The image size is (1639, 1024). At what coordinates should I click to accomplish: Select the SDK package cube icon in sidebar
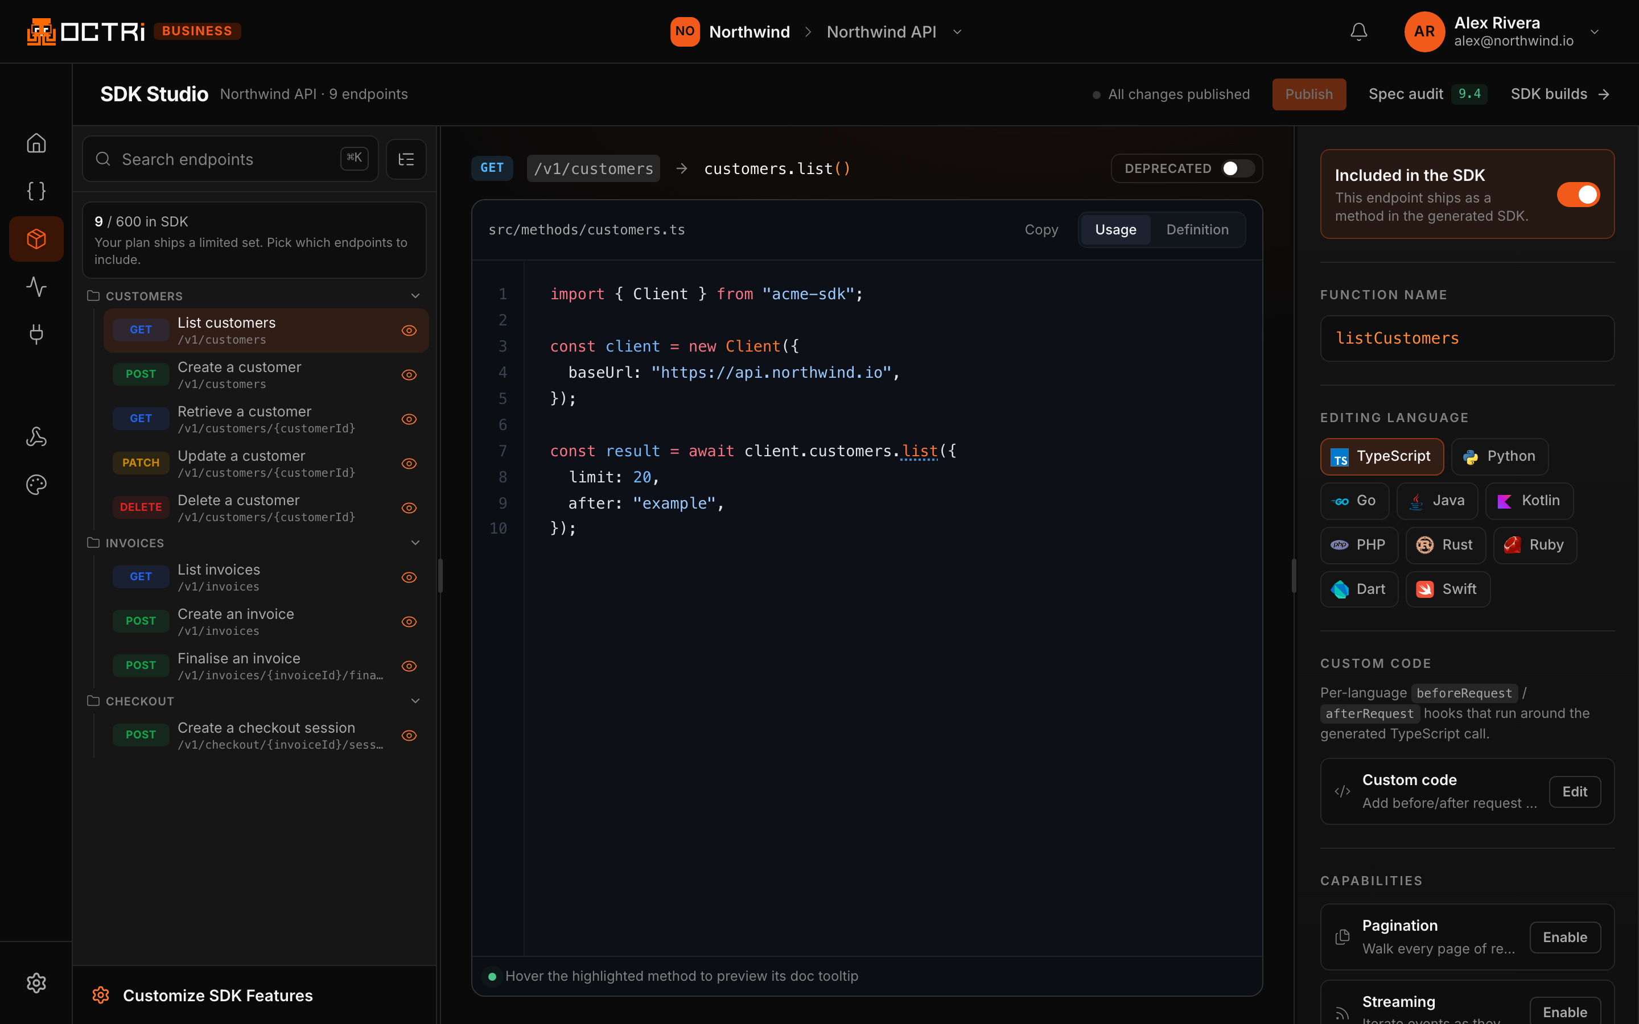click(x=36, y=238)
